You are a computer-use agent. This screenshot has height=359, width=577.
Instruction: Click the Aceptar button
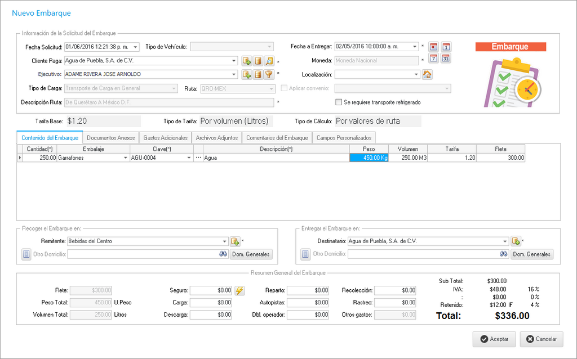coord(494,339)
